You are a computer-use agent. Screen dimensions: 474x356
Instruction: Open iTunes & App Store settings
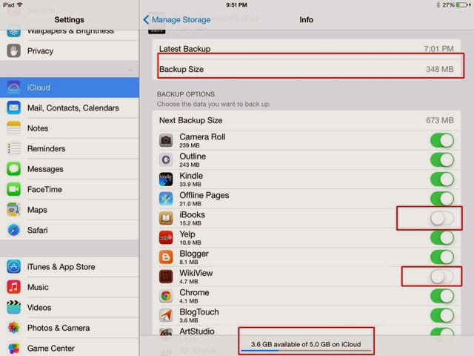70,267
